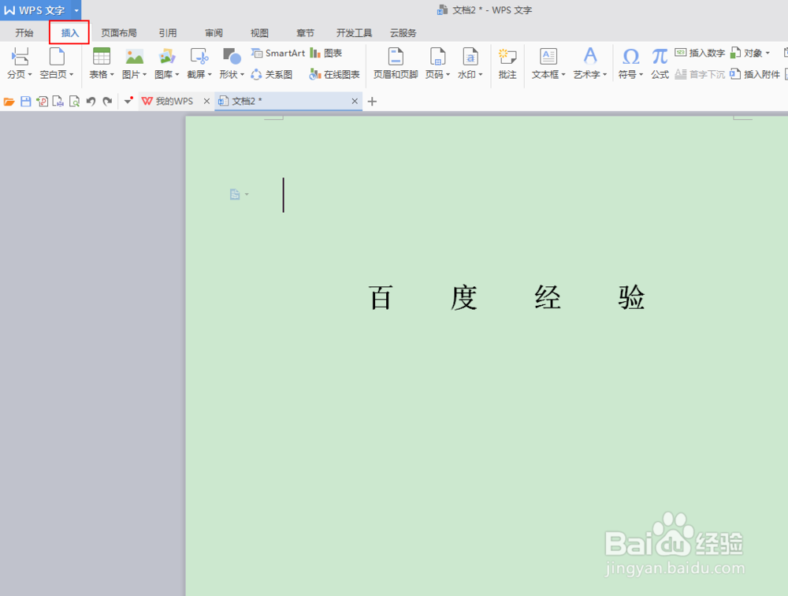This screenshot has height=596, width=788.
Task: Open the 我的WPS tab
Action: pos(175,101)
